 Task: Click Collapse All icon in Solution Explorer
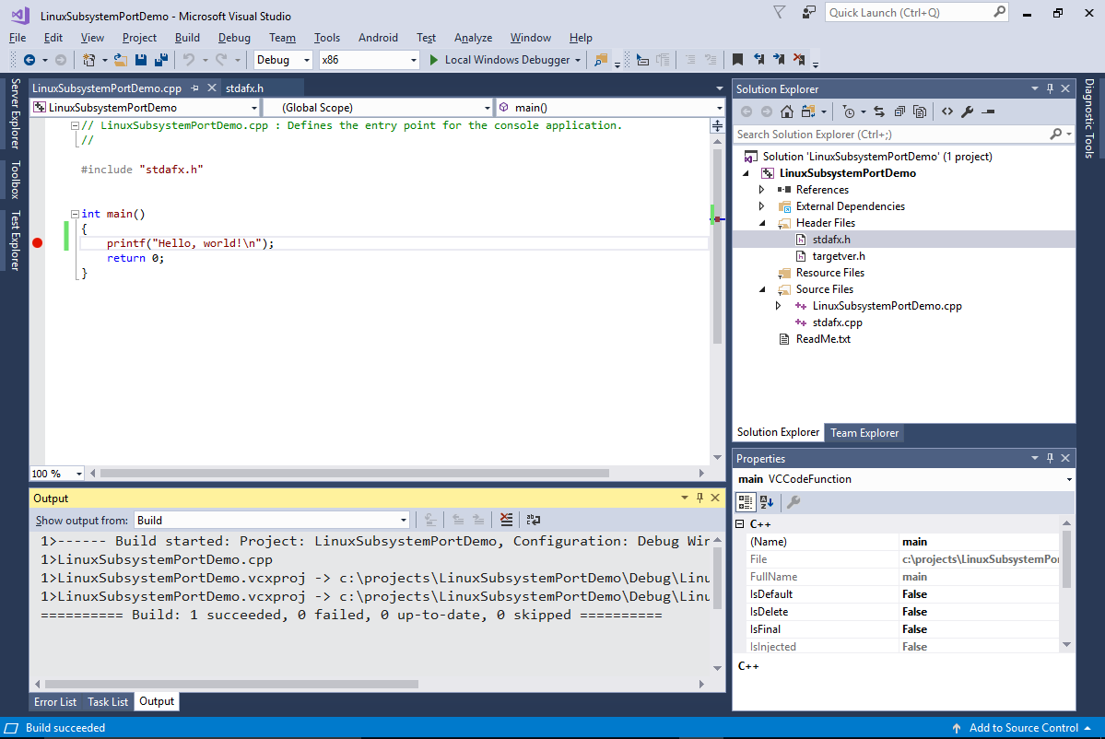tap(899, 111)
